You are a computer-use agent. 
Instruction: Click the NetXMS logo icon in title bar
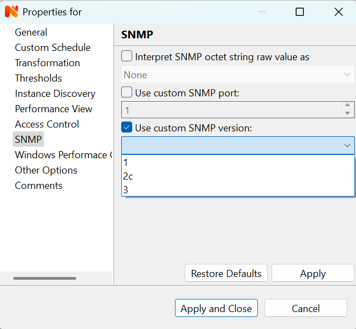coord(12,12)
